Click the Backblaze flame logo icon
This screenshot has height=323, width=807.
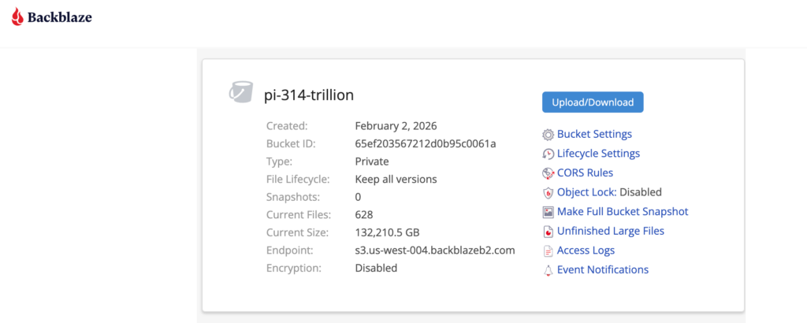(17, 17)
